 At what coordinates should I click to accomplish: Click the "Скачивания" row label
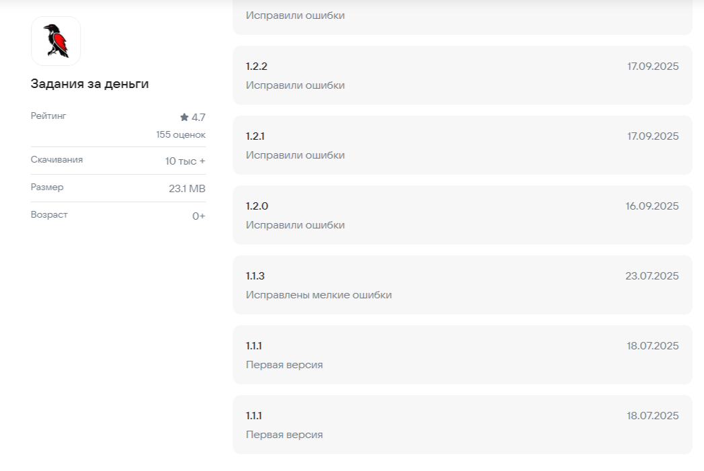[x=56, y=160]
